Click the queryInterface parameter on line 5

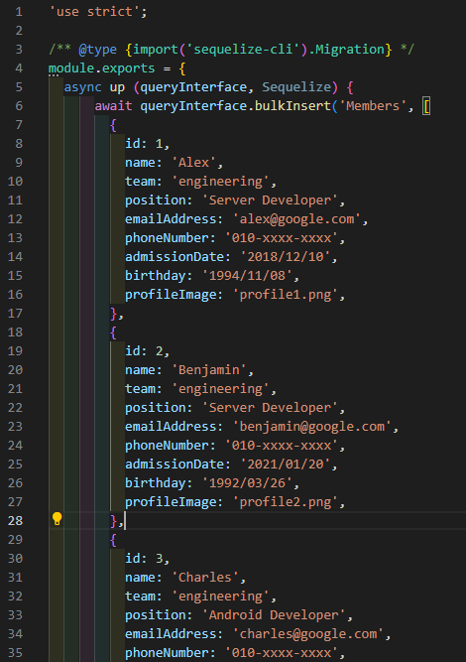click(193, 87)
